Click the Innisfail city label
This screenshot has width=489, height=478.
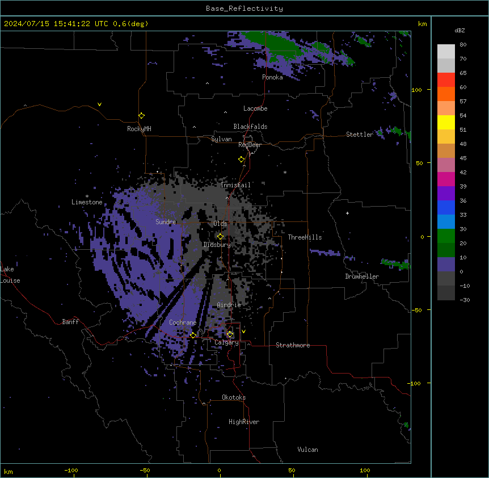[x=235, y=185]
